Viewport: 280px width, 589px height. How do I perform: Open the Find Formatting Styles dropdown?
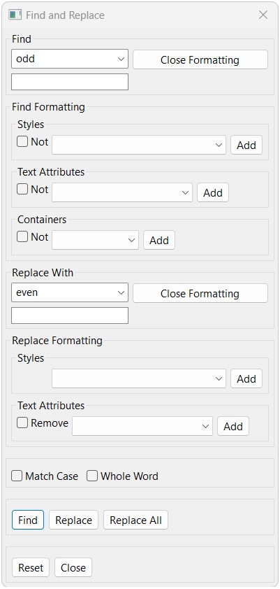pyautogui.click(x=139, y=145)
